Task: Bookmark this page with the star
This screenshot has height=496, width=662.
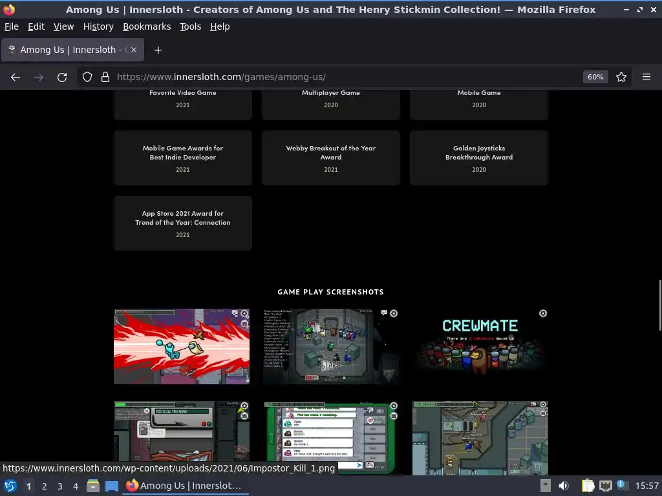Action: 621,77
